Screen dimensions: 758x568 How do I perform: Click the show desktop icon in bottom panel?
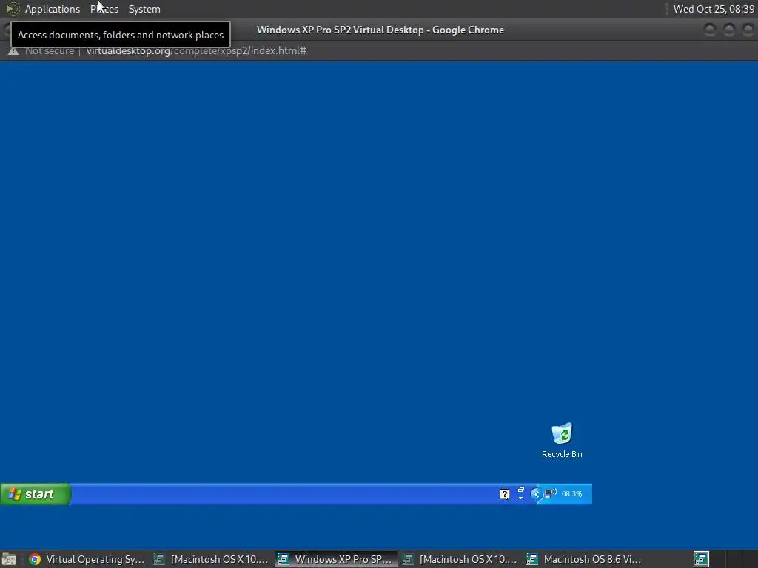(9, 559)
